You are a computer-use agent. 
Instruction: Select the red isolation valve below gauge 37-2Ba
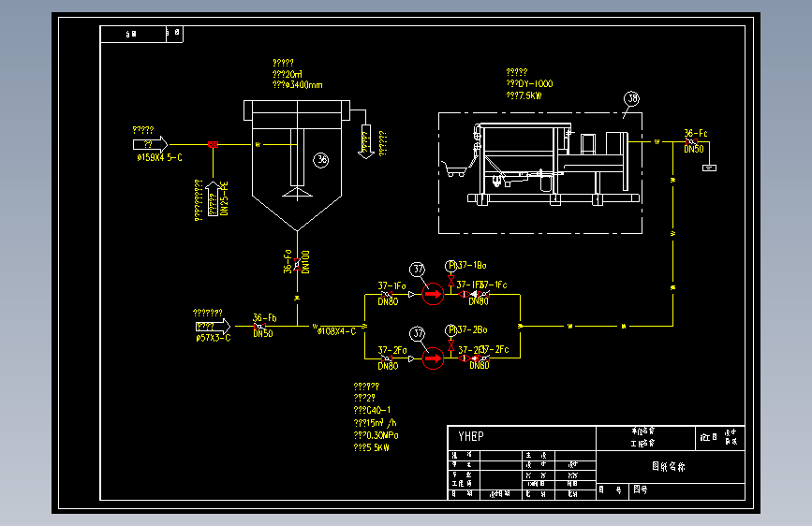coord(451,345)
